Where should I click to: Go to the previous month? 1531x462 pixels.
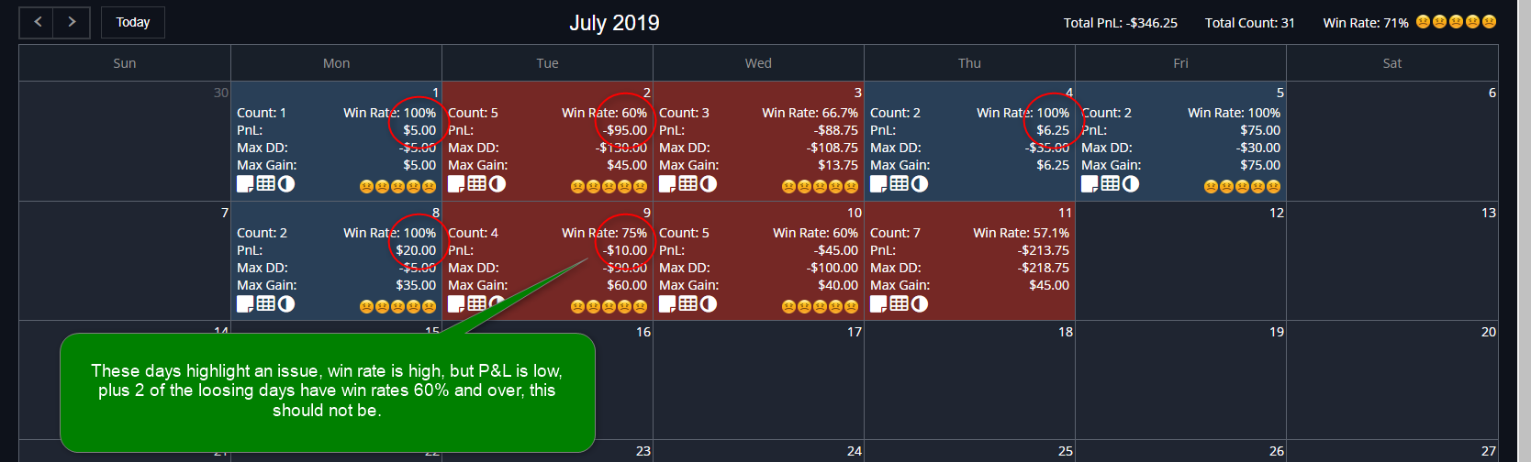37,22
